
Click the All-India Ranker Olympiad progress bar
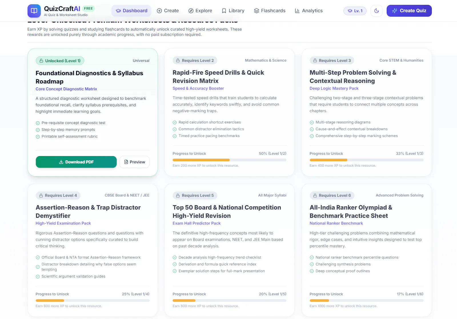point(366,300)
